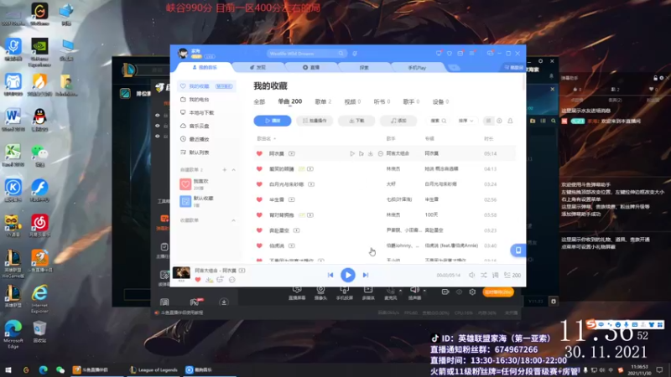Open more options icon under now-playing title
The image size is (671, 377).
pyautogui.click(x=232, y=280)
